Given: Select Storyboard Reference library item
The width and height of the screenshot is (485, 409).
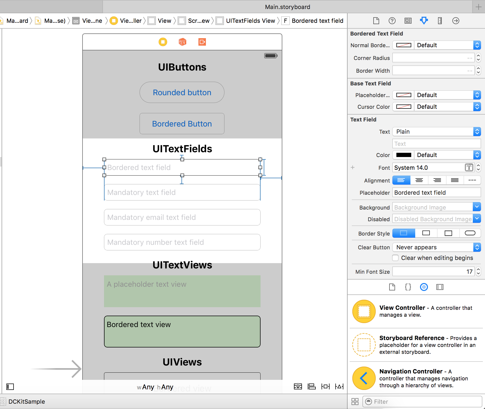Looking at the screenshot, I should click(416, 345).
